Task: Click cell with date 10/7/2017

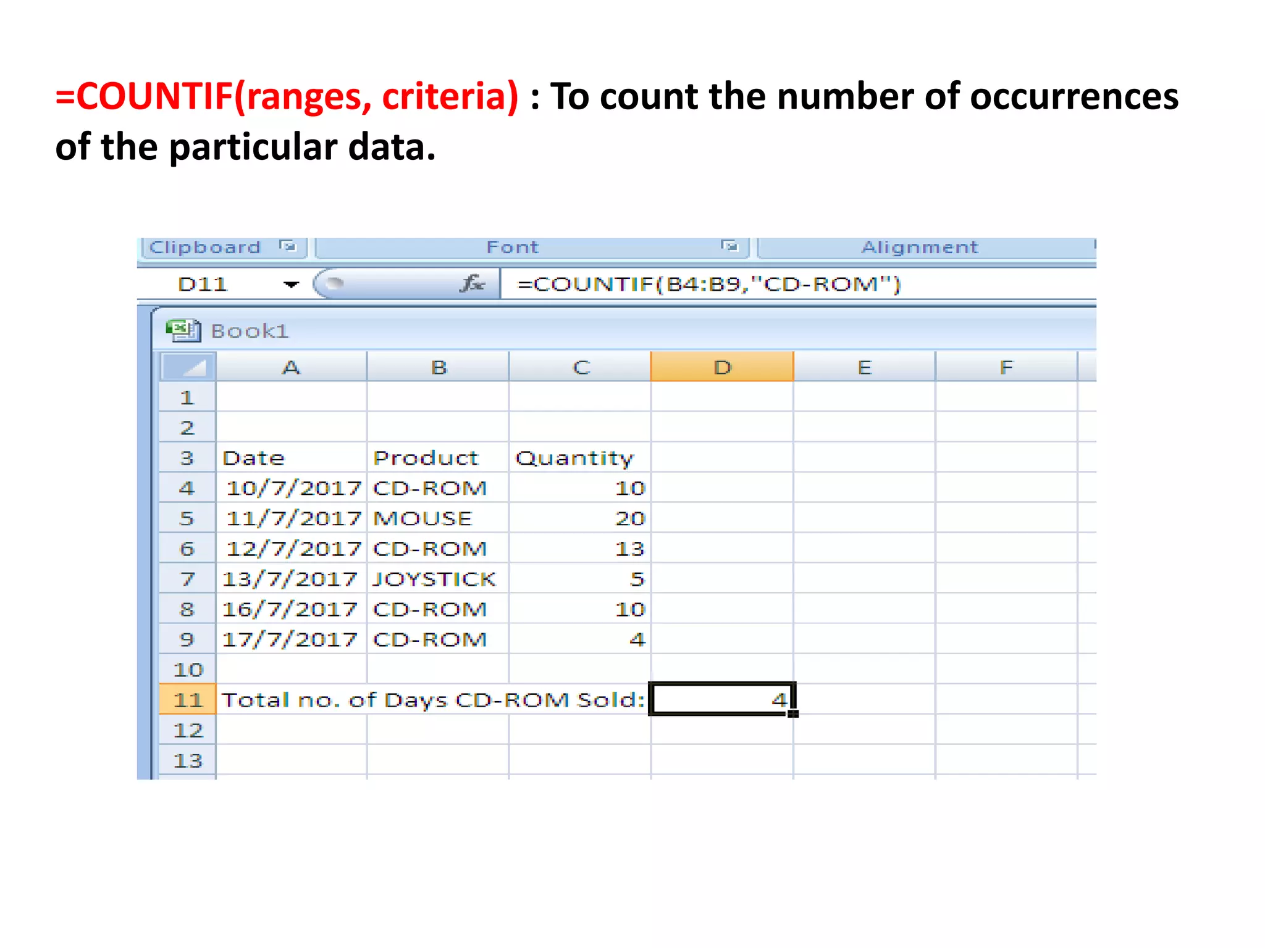Action: tap(292, 488)
